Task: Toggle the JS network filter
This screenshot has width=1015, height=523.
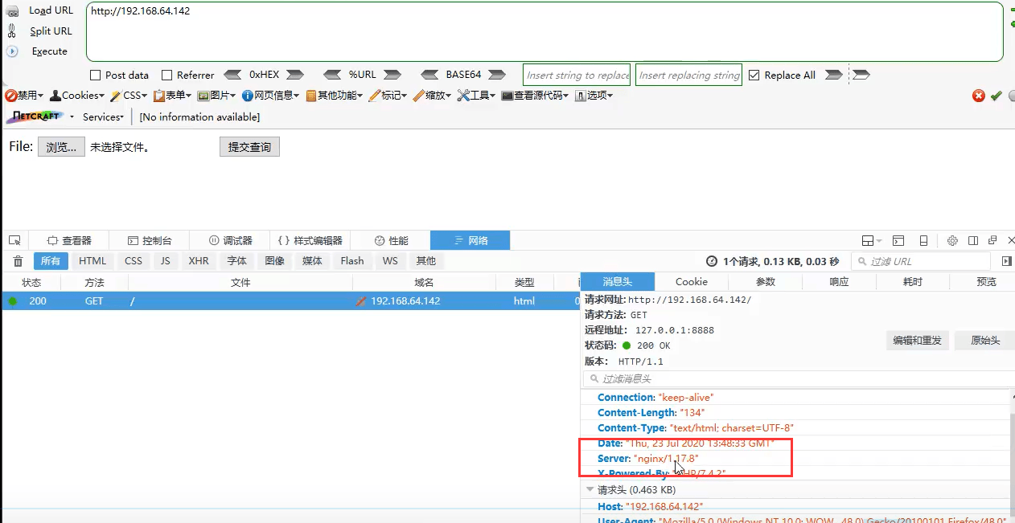Action: (165, 261)
